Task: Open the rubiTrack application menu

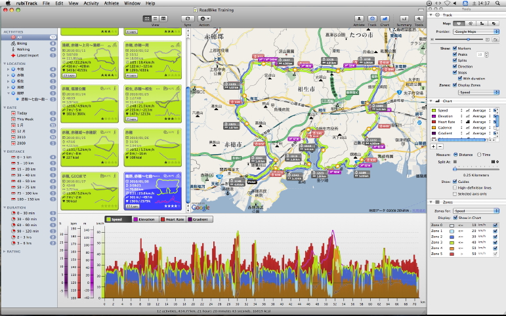Action: (x=26, y=3)
